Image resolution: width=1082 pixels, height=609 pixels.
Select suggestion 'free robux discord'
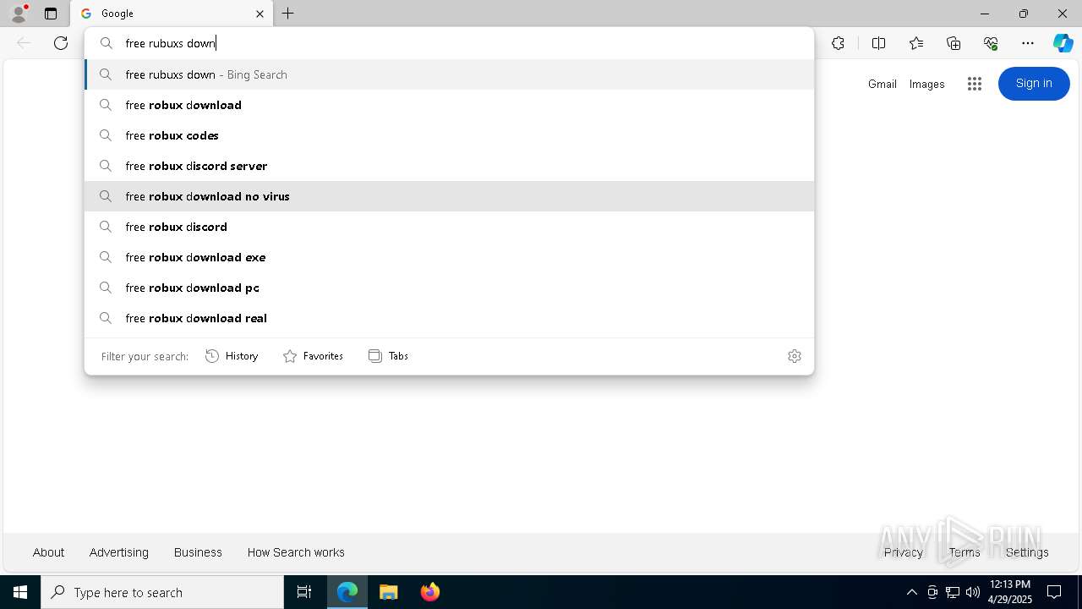449,227
